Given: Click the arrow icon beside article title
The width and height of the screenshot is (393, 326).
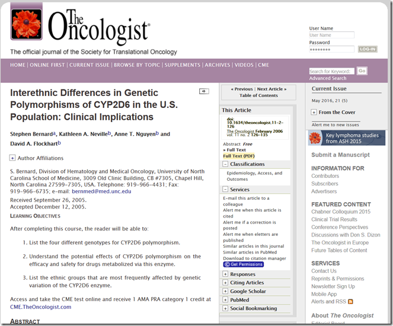Looking at the screenshot, I should point(204,91).
